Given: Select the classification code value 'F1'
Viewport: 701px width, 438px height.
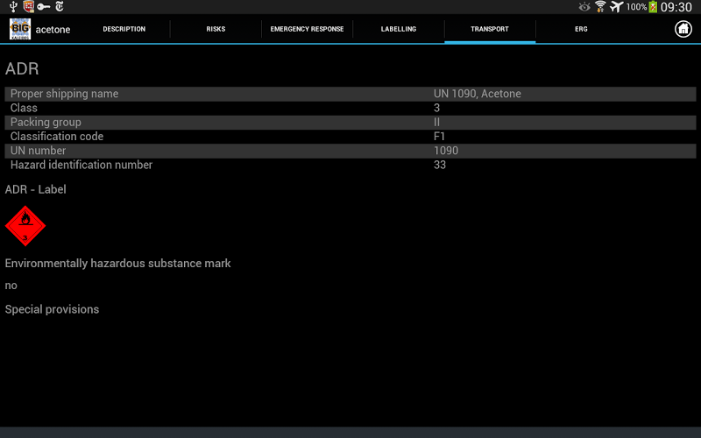Looking at the screenshot, I should tap(439, 137).
